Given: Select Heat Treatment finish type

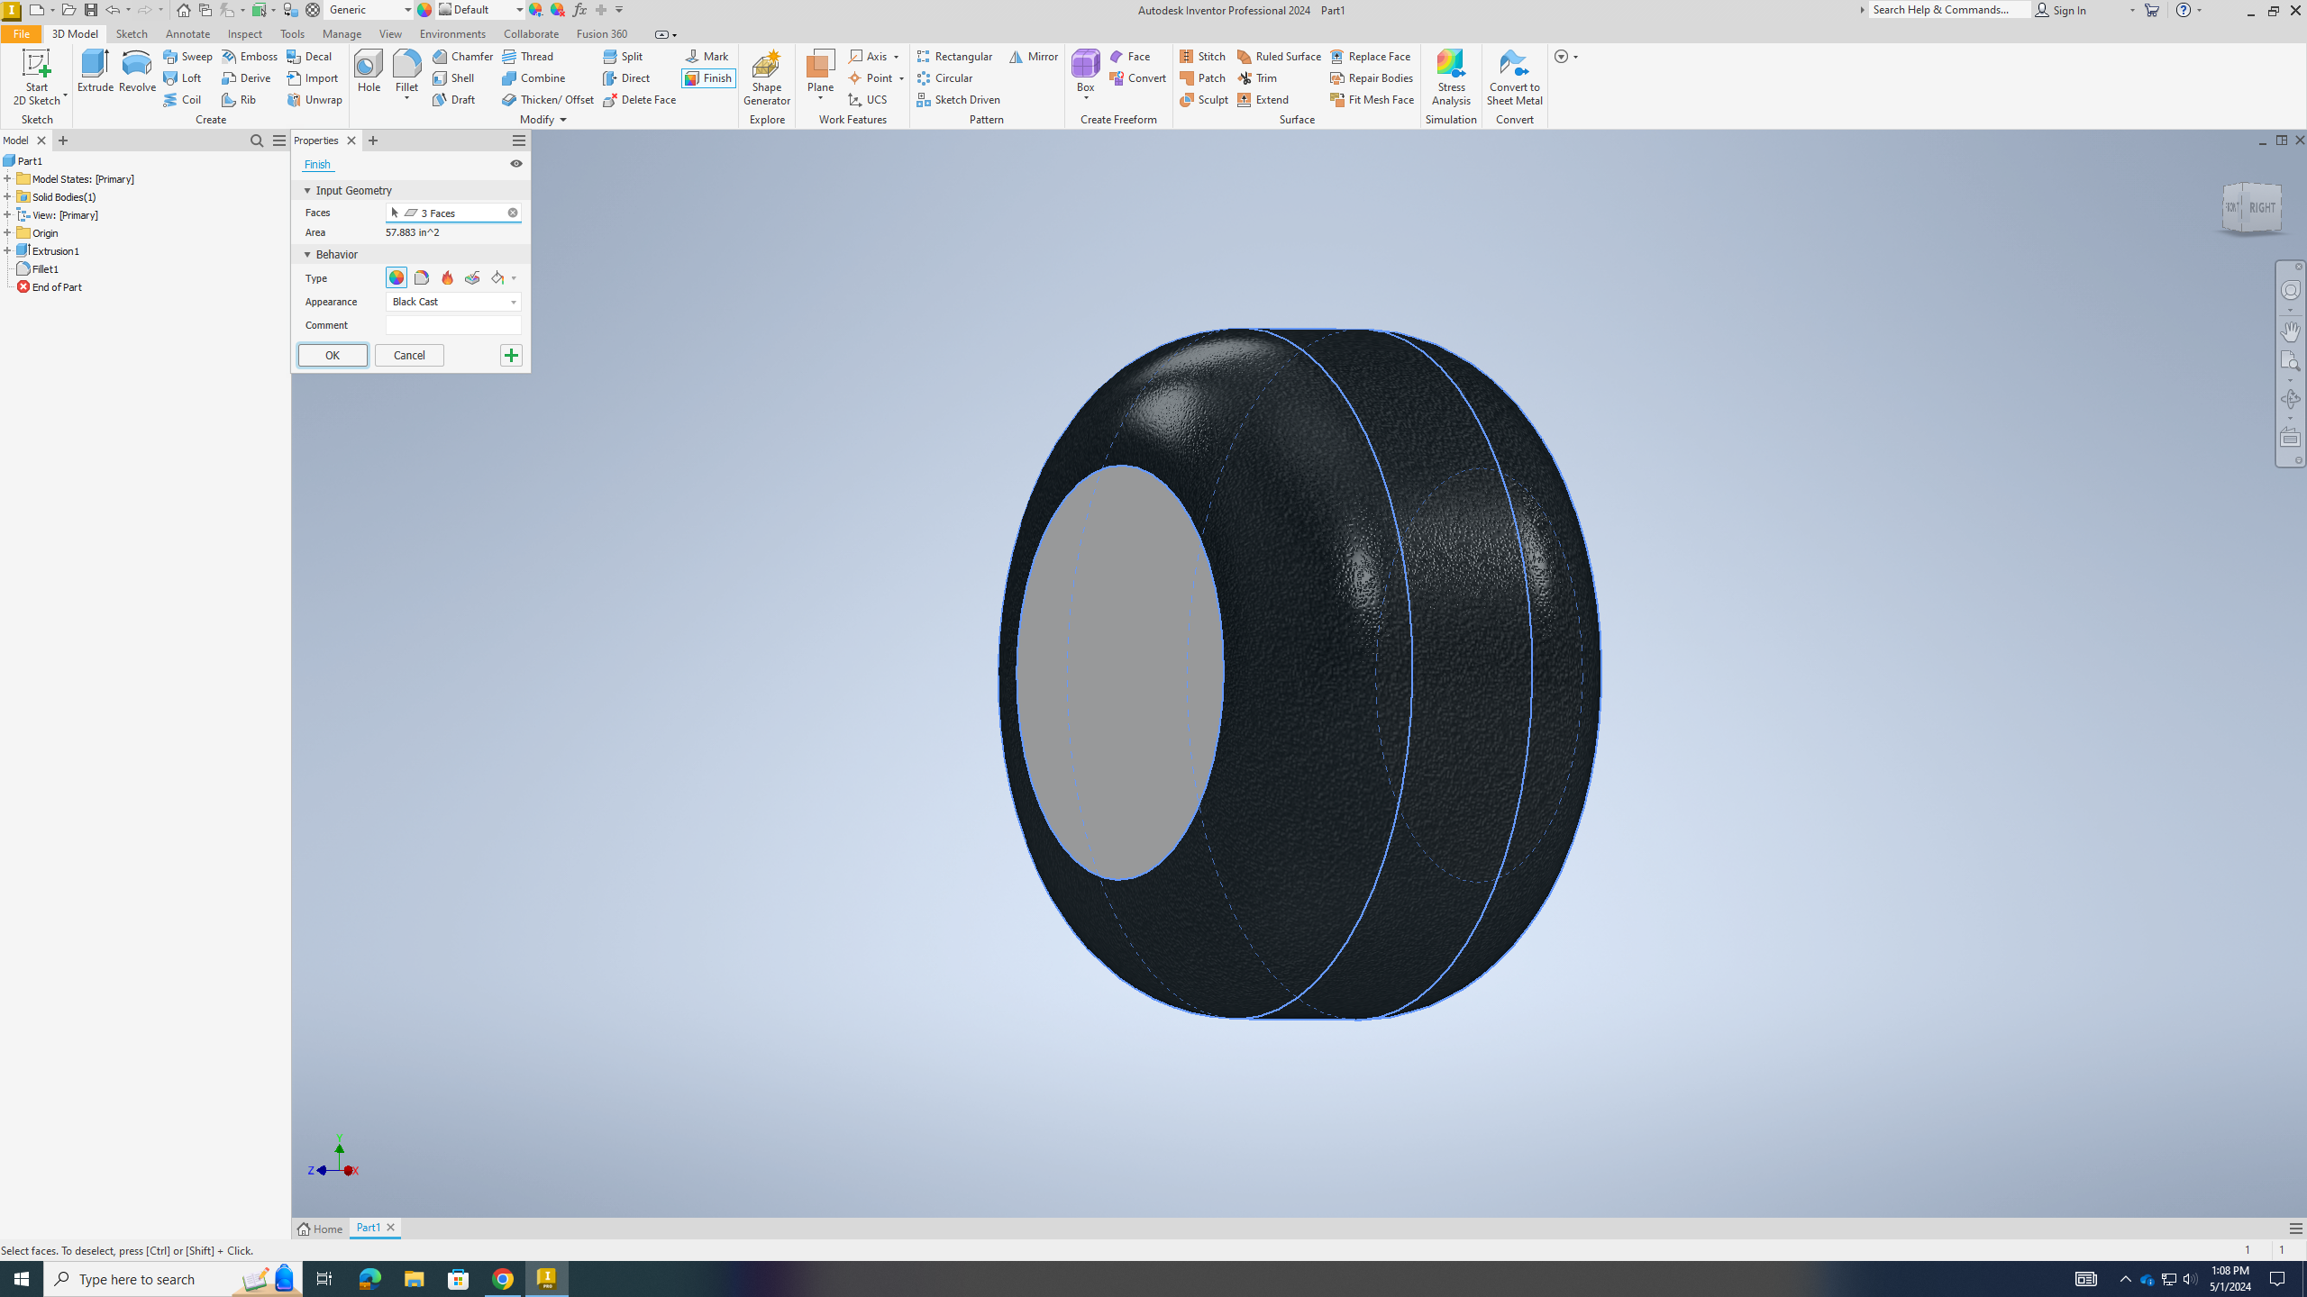Looking at the screenshot, I should (x=447, y=277).
